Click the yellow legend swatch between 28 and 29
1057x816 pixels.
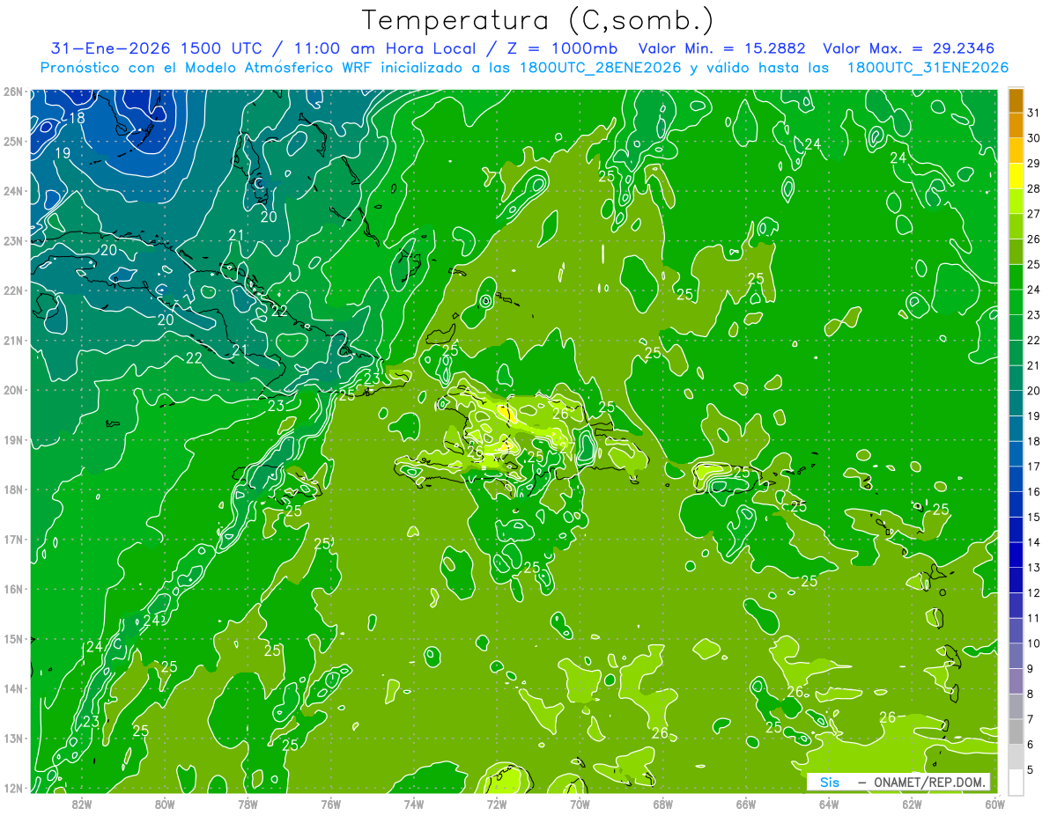[x=1016, y=176]
